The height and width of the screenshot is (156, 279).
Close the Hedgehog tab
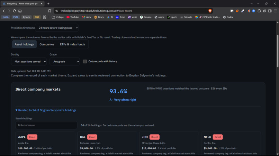pos(42,3)
